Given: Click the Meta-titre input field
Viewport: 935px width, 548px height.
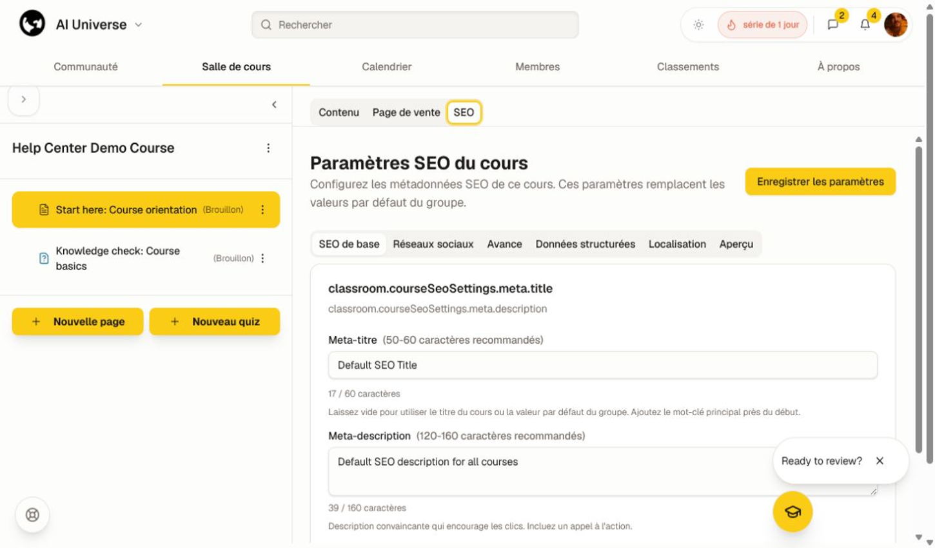Looking at the screenshot, I should [602, 365].
